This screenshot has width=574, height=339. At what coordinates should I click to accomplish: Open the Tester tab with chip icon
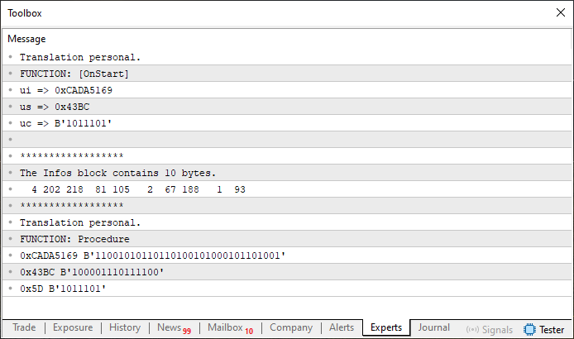pyautogui.click(x=543, y=329)
